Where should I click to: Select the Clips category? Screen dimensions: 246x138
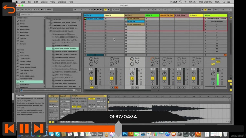click(22, 41)
